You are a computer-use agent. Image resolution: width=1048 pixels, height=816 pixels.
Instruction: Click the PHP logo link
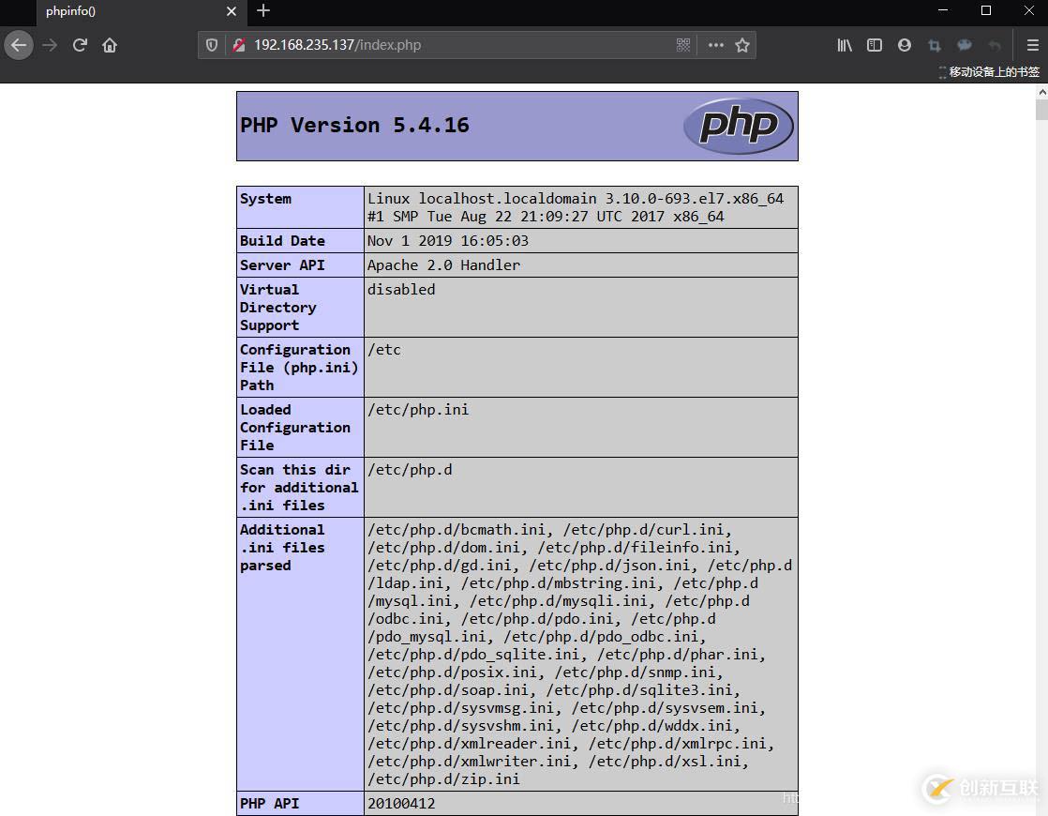(739, 126)
